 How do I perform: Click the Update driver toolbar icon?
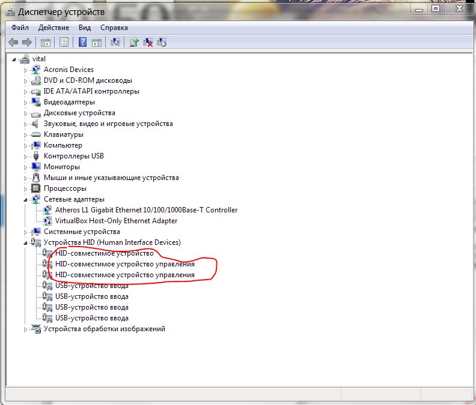pyautogui.click(x=134, y=42)
